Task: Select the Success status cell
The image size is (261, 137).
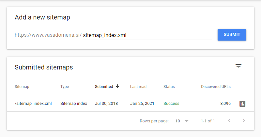Action: [x=171, y=104]
